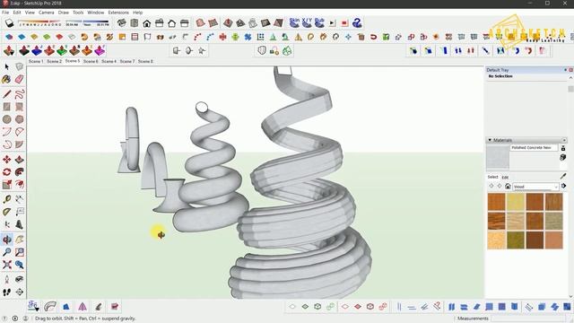Switch to Scene 7 tab

[x=127, y=61]
